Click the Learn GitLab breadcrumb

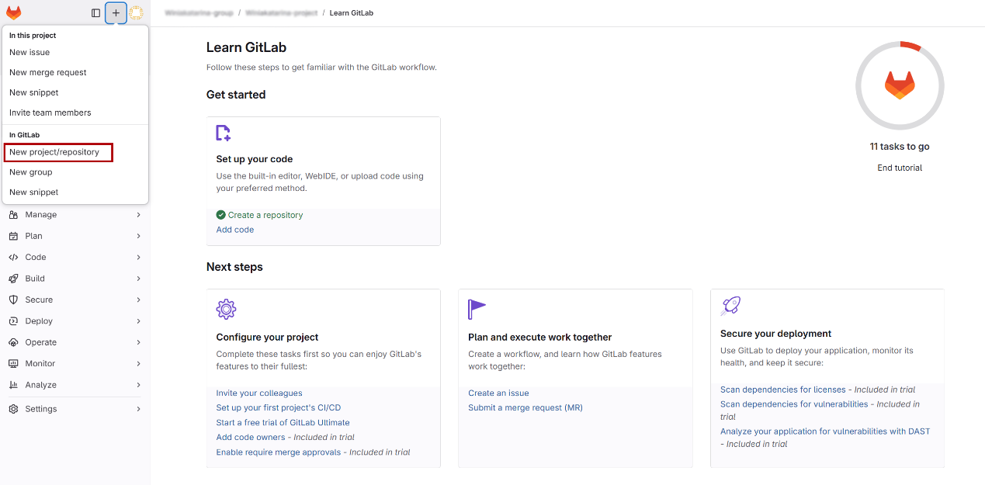(x=351, y=13)
